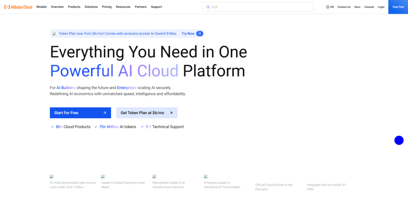Screen dimensions: 408x199
Task: Open the Resources menu
Action: [123, 7]
